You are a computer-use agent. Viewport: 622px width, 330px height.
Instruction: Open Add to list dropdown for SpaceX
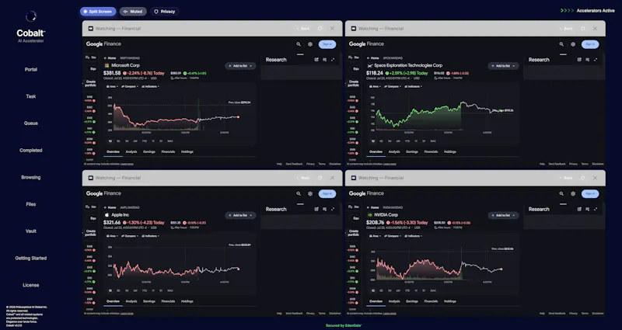click(x=503, y=66)
